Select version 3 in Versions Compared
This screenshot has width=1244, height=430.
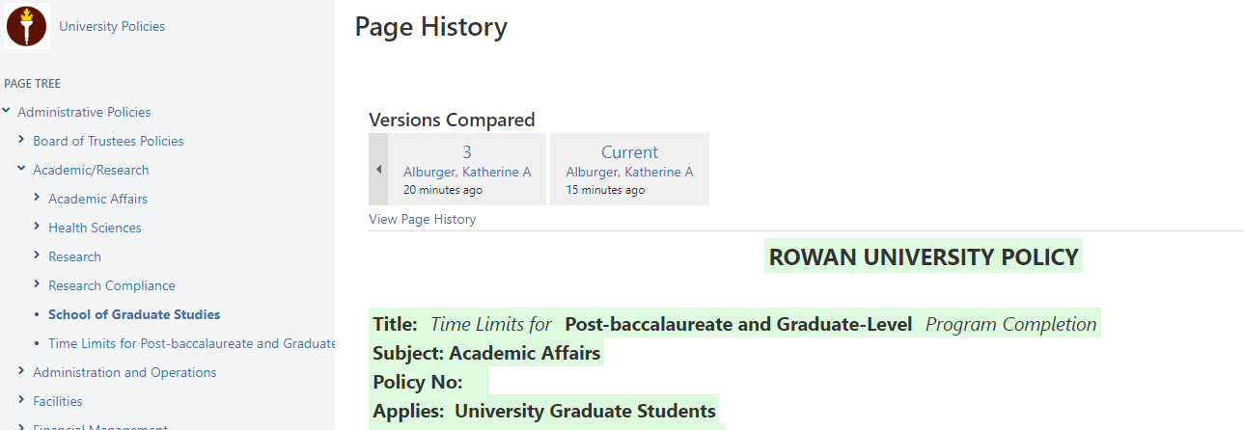coord(467,152)
